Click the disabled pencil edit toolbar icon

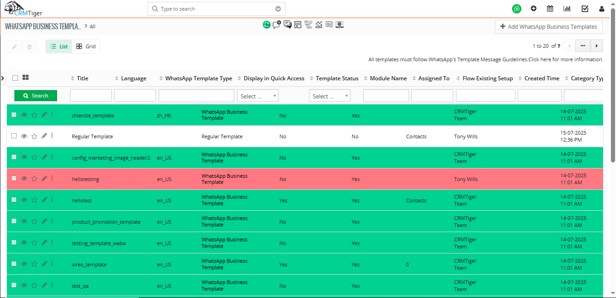pos(14,46)
